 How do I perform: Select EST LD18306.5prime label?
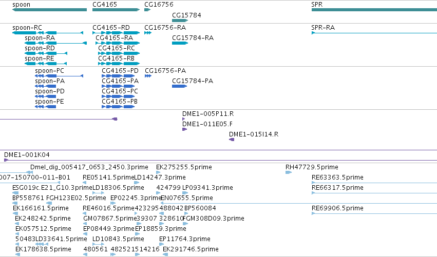pos(118,188)
